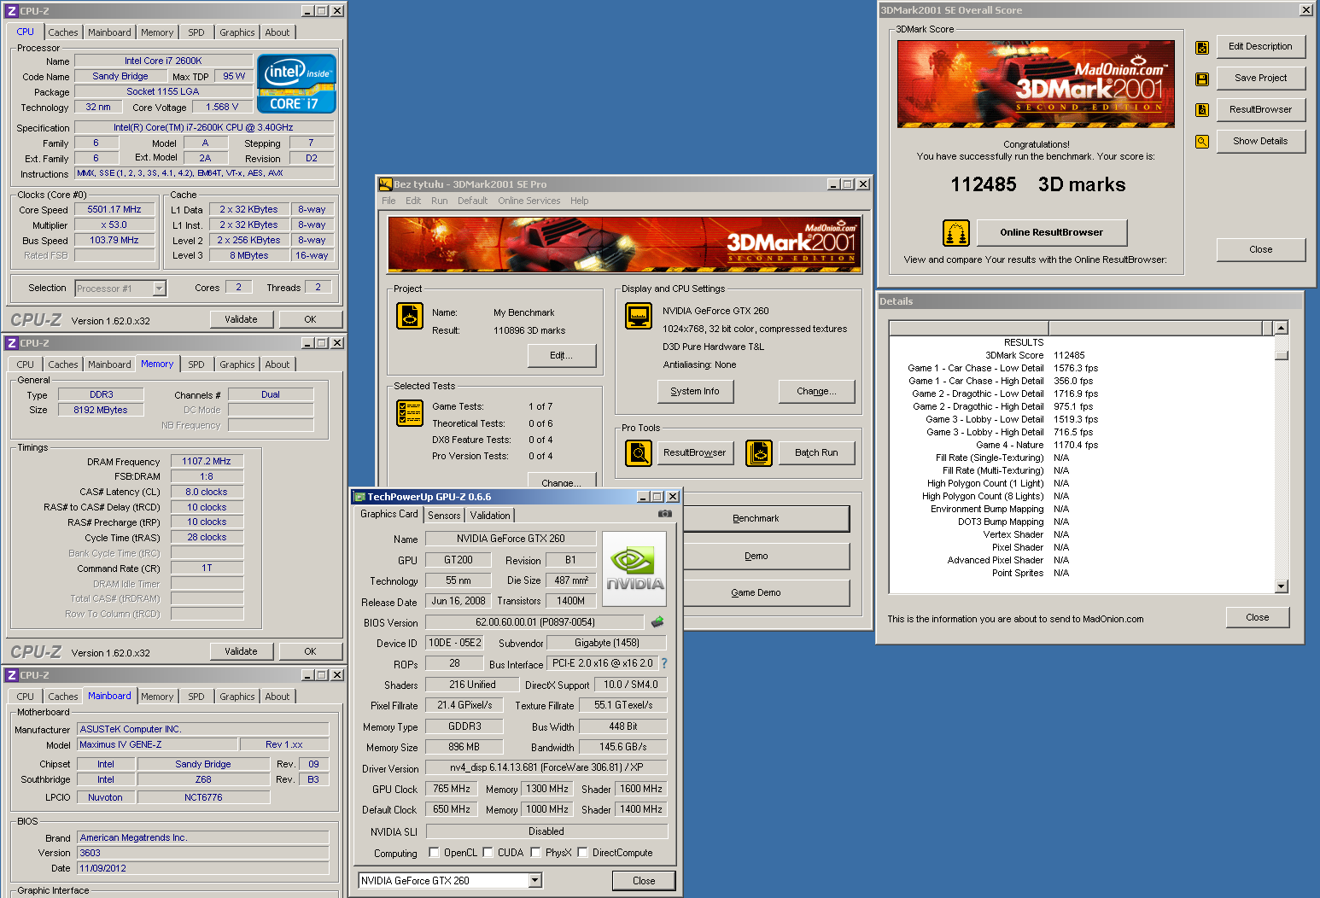This screenshot has height=898, width=1320.
Task: Click the ResultBrowser icon in the score window
Action: (1202, 110)
